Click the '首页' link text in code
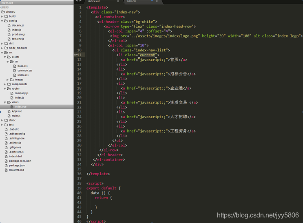The height and width of the screenshot is (223, 303). 174,60
